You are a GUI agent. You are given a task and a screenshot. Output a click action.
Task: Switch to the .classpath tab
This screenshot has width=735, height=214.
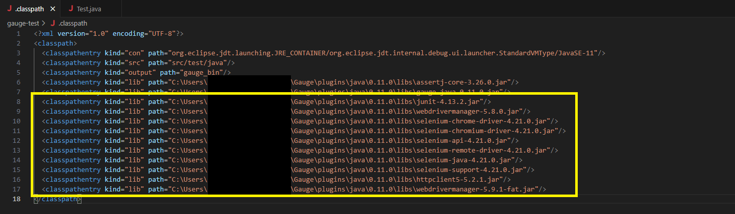tap(30, 9)
